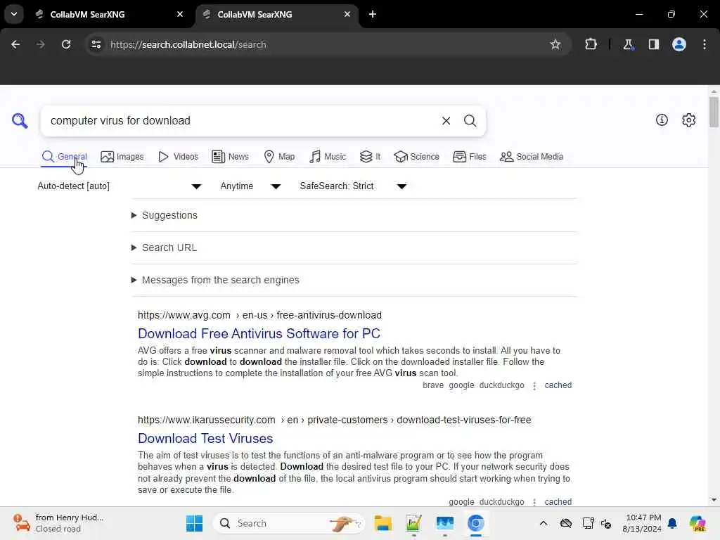
Task: Open the Windows Start menu
Action: (x=194, y=523)
